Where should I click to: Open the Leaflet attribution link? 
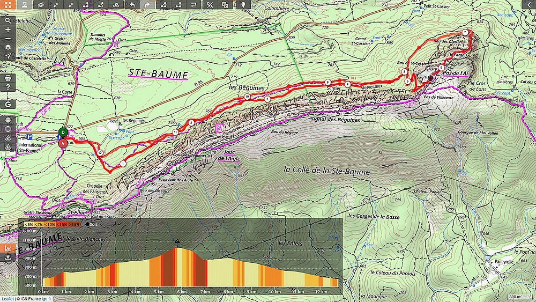8,299
